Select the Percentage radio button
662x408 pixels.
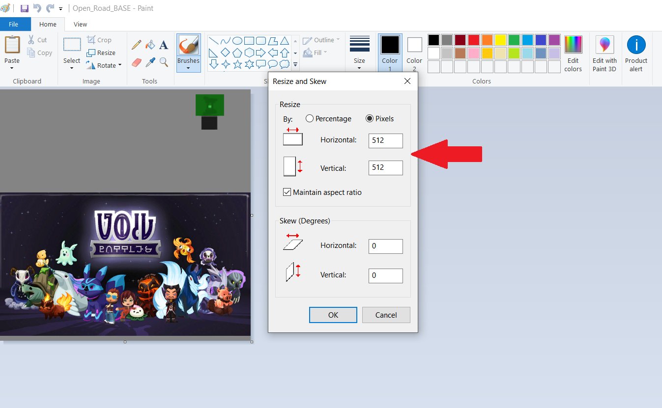(x=310, y=119)
